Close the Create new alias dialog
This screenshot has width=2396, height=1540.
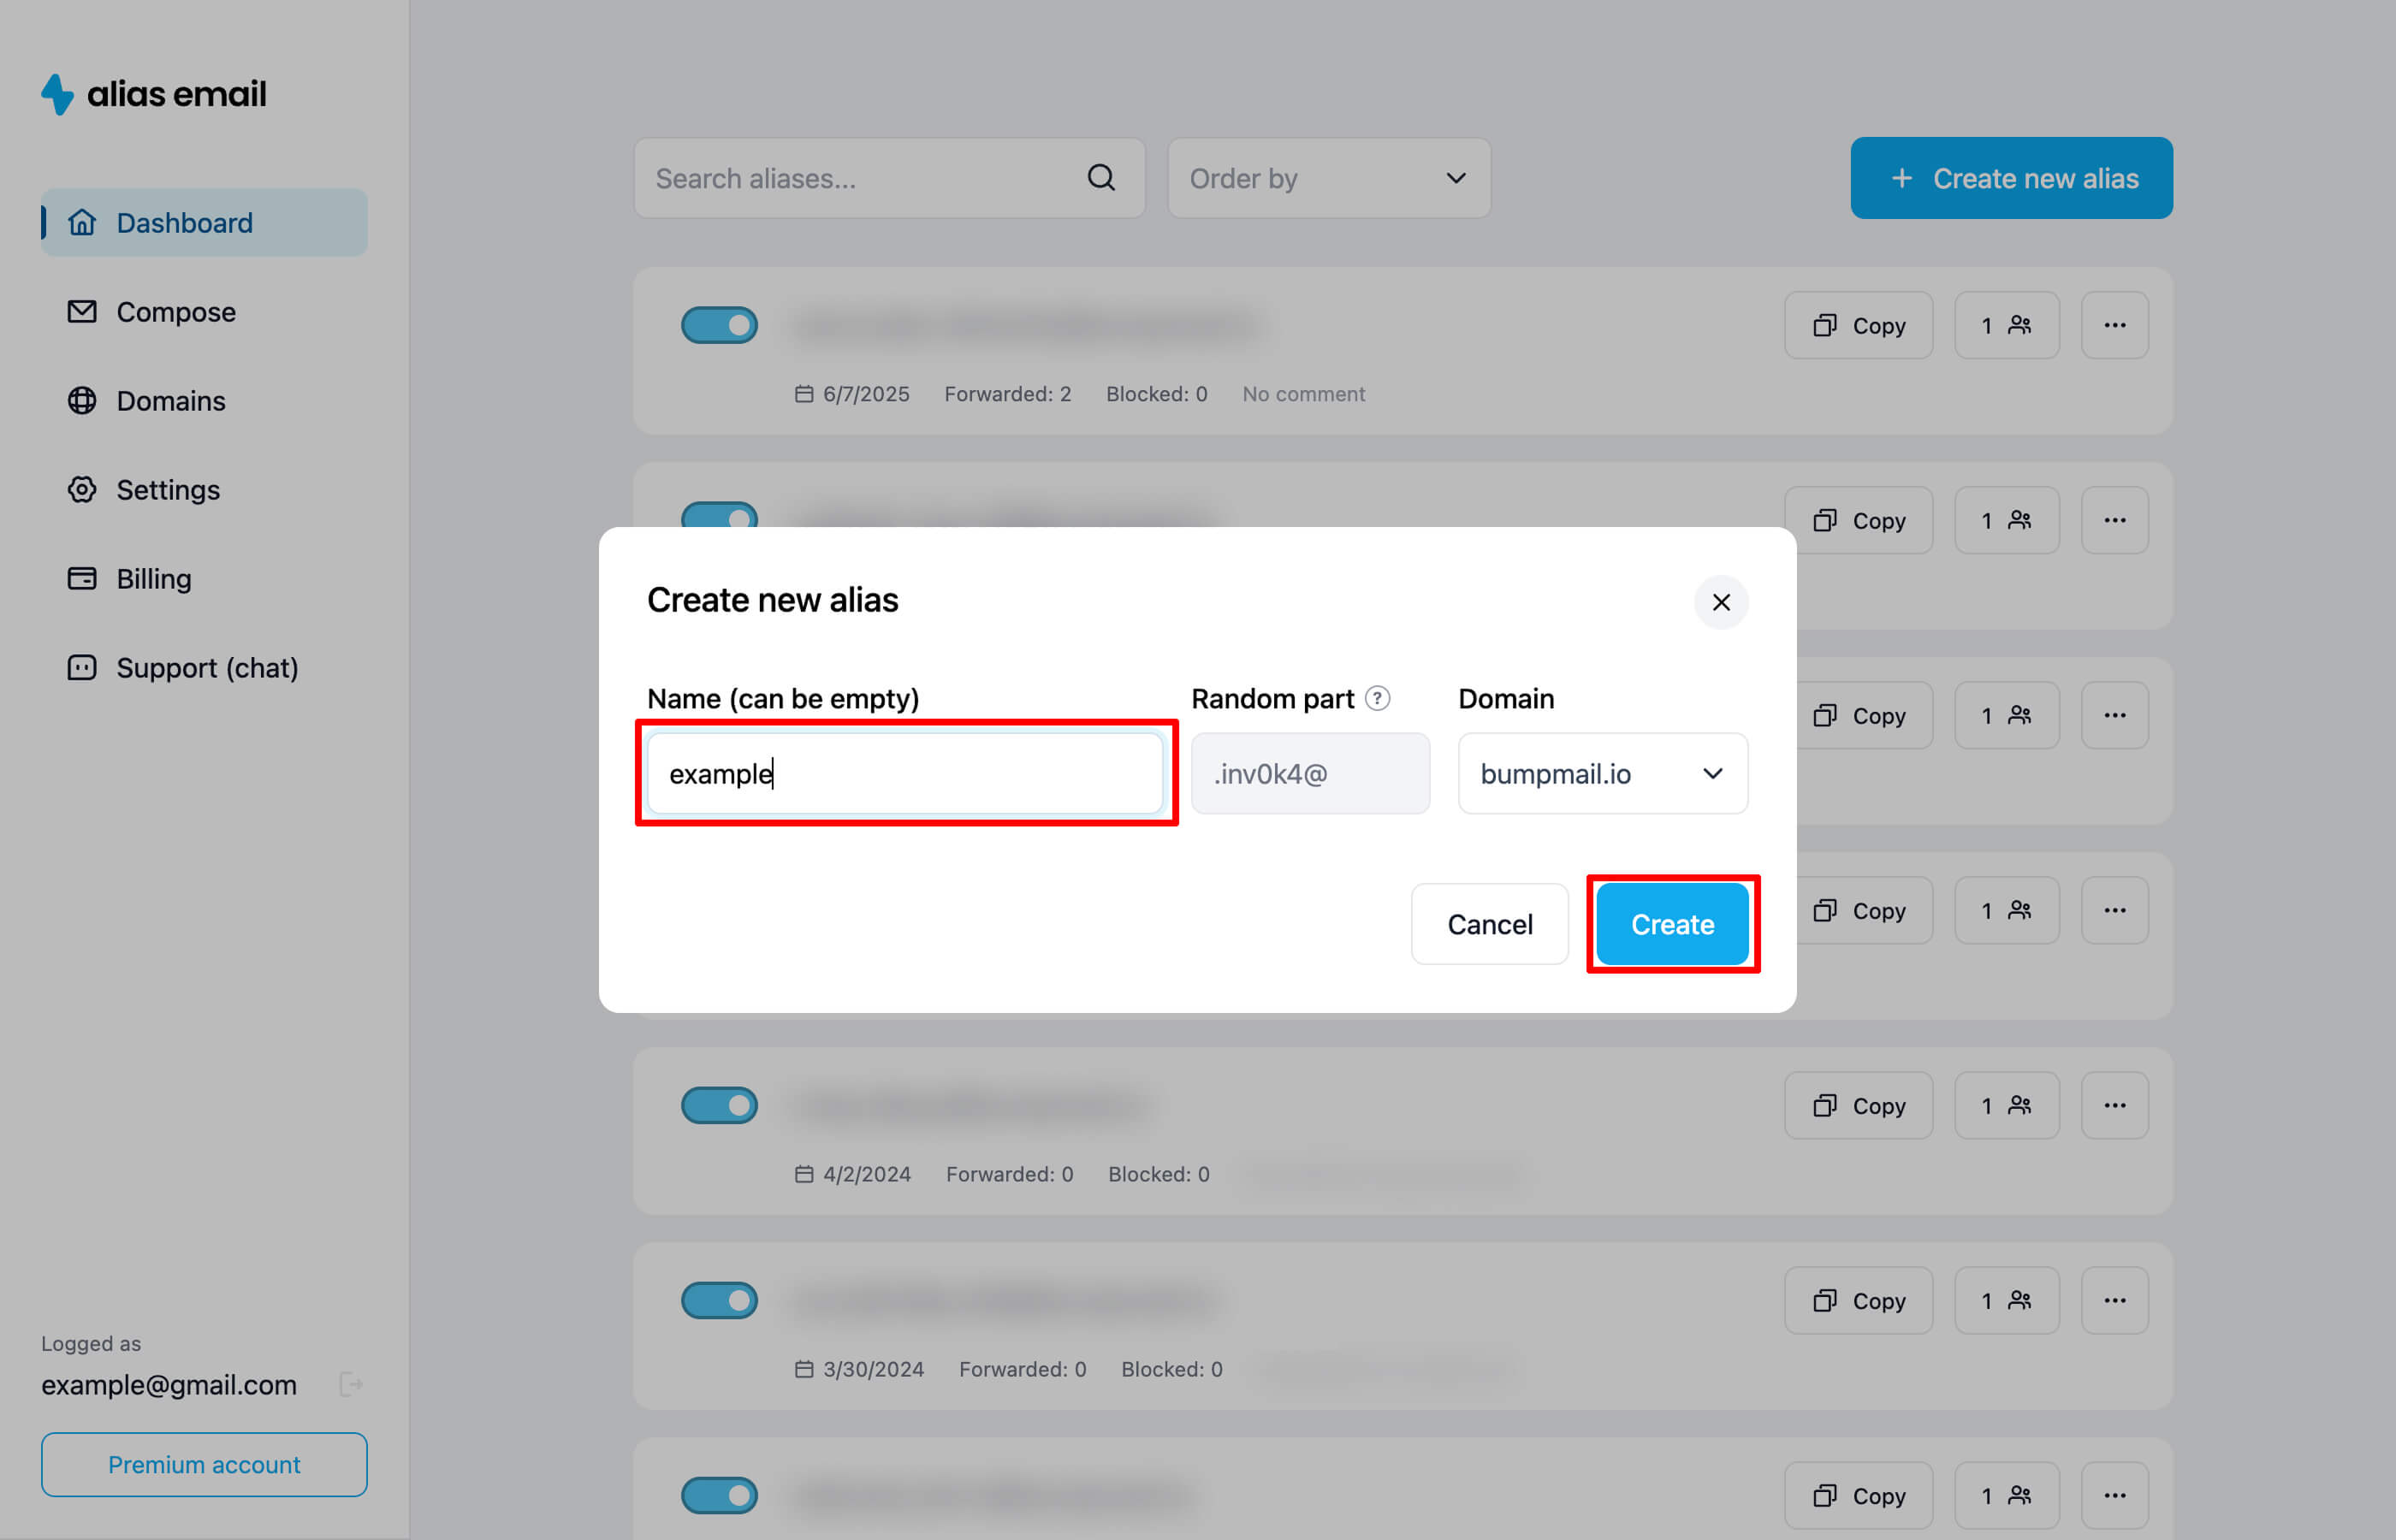(x=1720, y=602)
